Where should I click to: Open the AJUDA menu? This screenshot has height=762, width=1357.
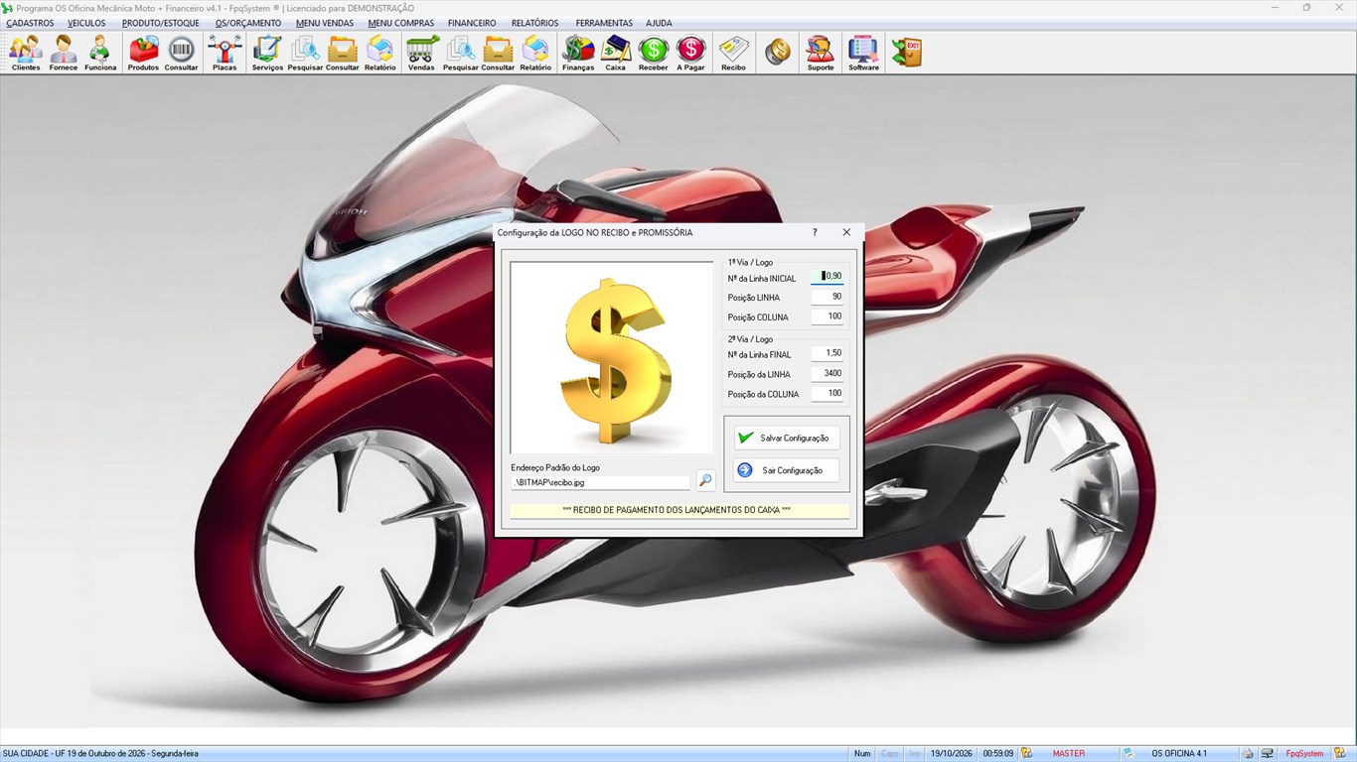[x=659, y=23]
